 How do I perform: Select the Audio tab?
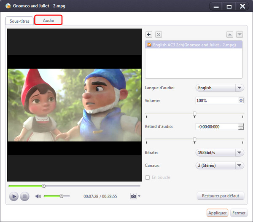pyautogui.click(x=48, y=20)
